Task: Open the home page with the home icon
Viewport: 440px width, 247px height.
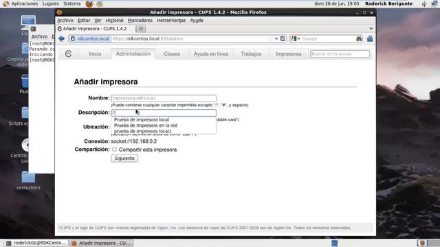Action: (x=370, y=38)
